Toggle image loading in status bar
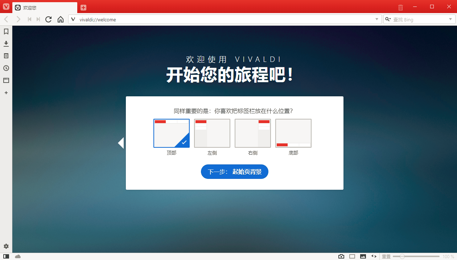Viewport: 457px width, 260px height. pos(363,256)
